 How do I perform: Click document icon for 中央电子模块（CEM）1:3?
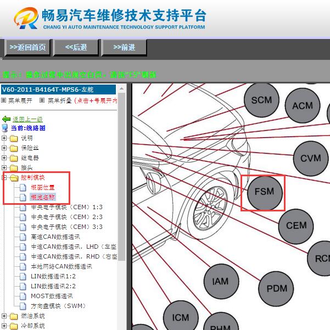23,208
